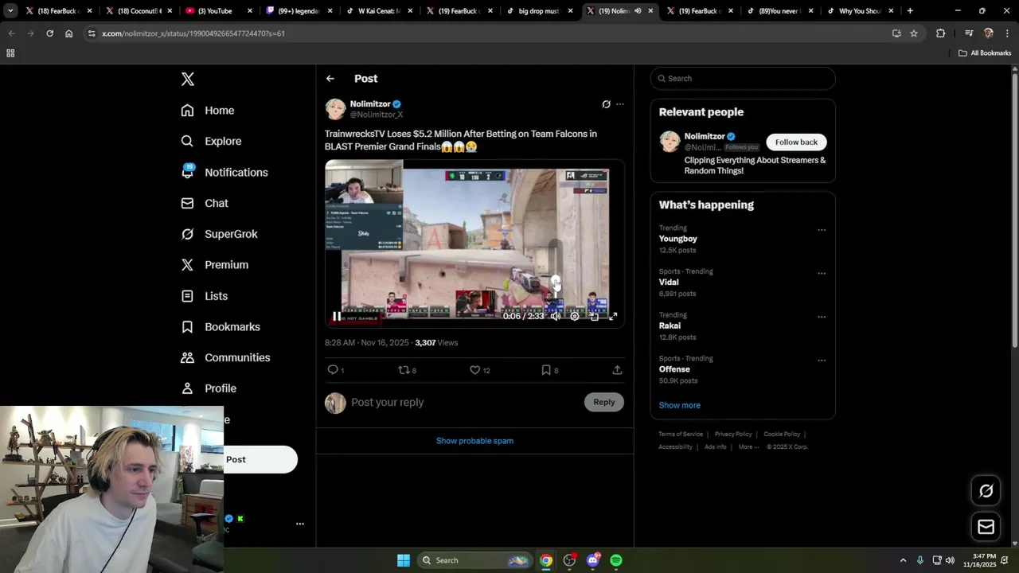The height and width of the screenshot is (573, 1019).
Task: Open the tab search dropdown
Action: coord(10,11)
